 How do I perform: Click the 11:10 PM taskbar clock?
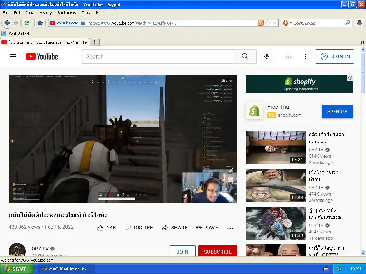[353, 269]
